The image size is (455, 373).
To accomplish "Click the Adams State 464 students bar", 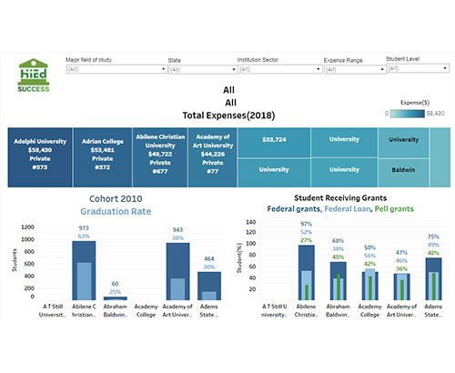I will click(209, 286).
